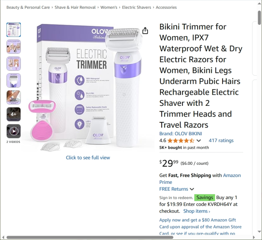The height and width of the screenshot is (240, 262).
Task: Expand the FREE Returns chevron
Action: pos(192,189)
